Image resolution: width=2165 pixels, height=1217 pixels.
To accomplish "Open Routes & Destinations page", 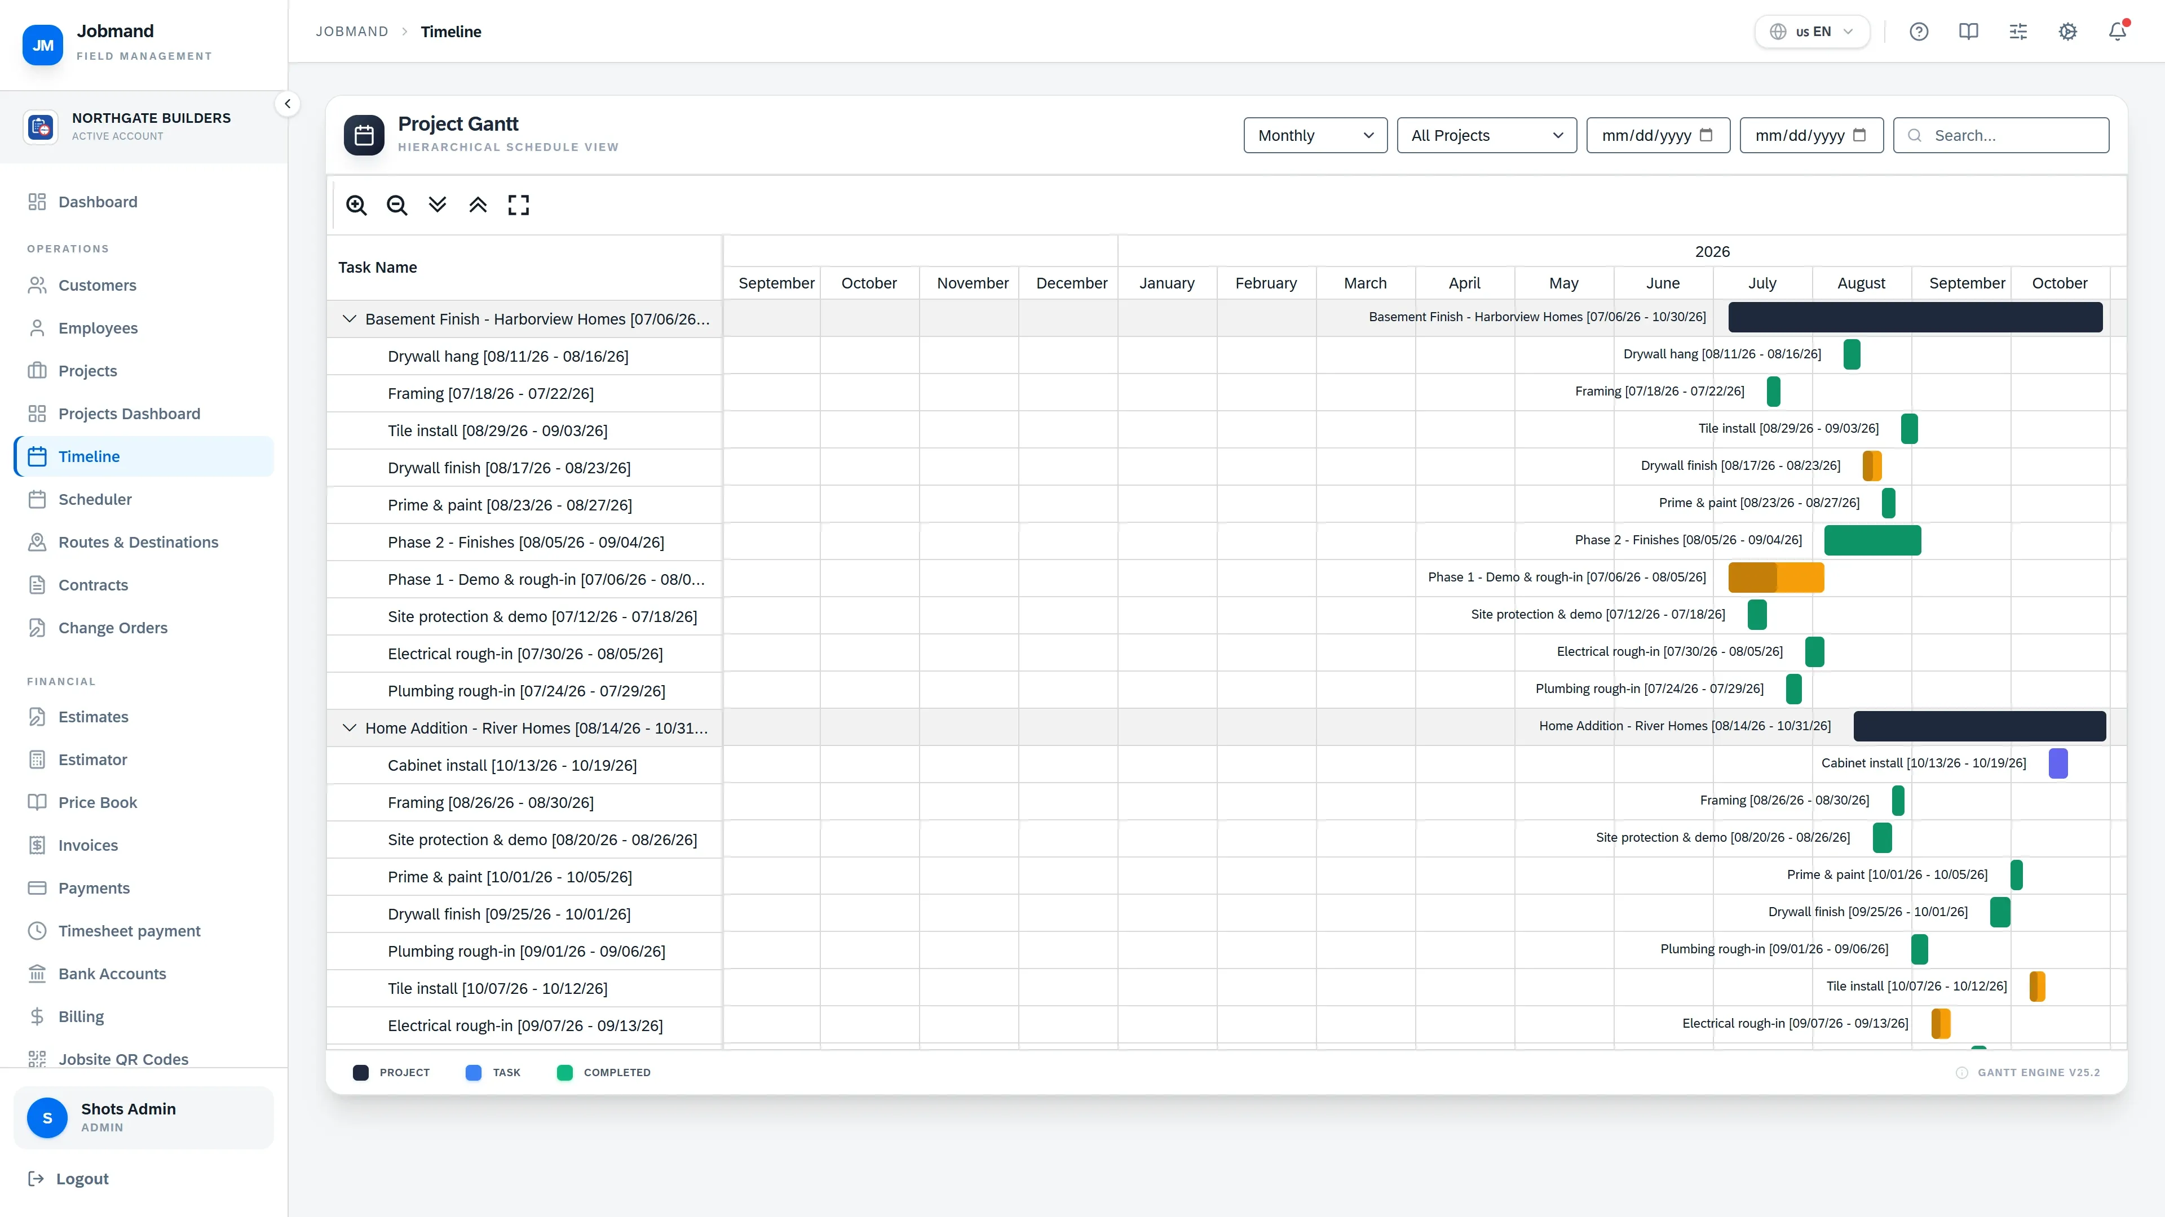I will [x=144, y=543].
